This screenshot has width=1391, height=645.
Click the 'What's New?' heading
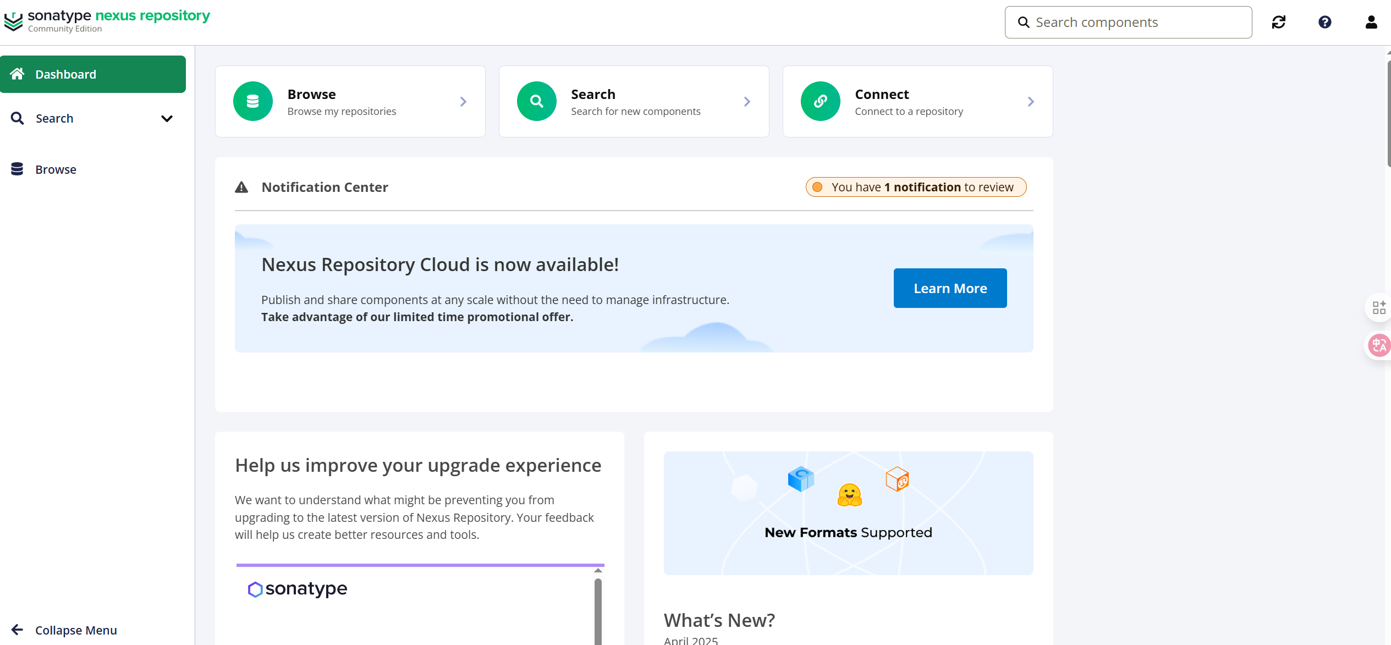pyautogui.click(x=719, y=620)
